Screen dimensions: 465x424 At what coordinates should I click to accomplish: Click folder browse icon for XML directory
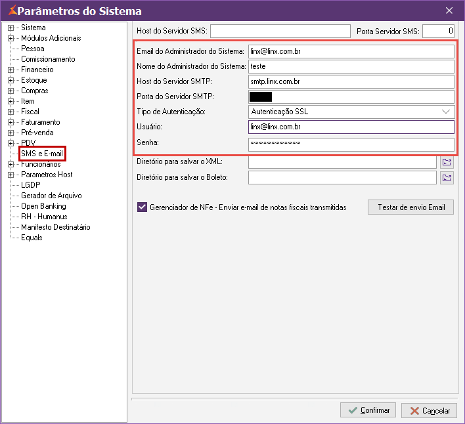447,162
